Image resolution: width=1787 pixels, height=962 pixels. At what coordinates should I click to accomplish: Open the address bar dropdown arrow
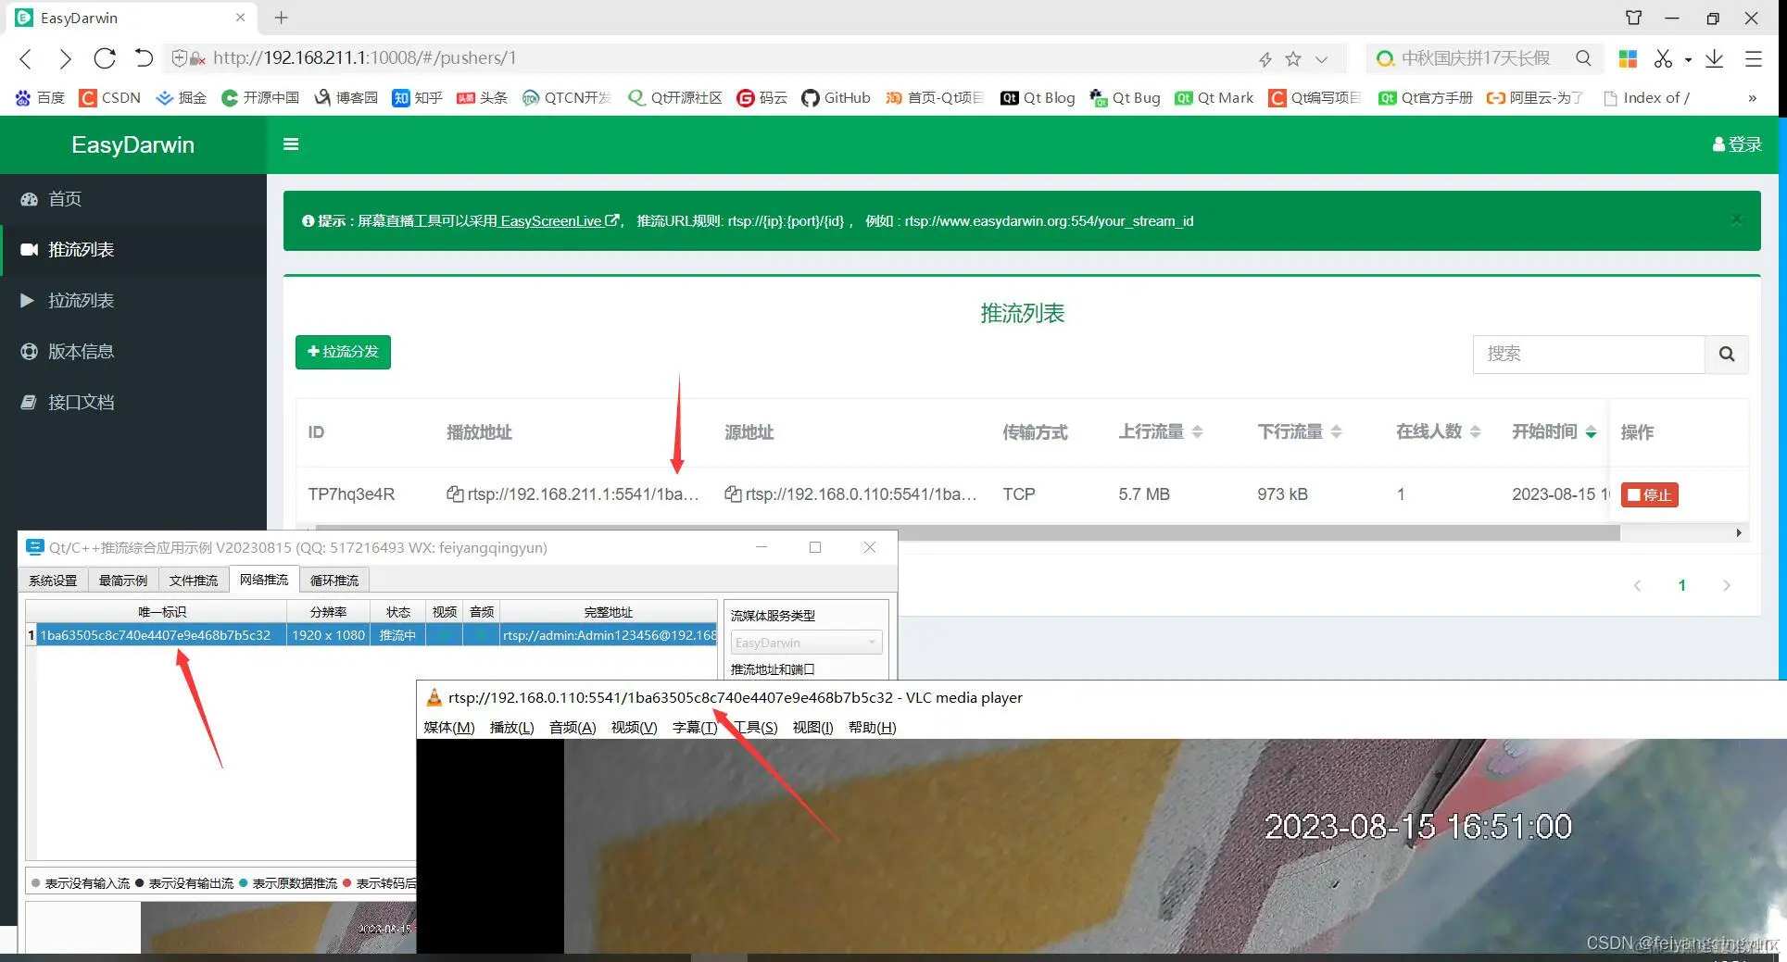pyautogui.click(x=1319, y=58)
